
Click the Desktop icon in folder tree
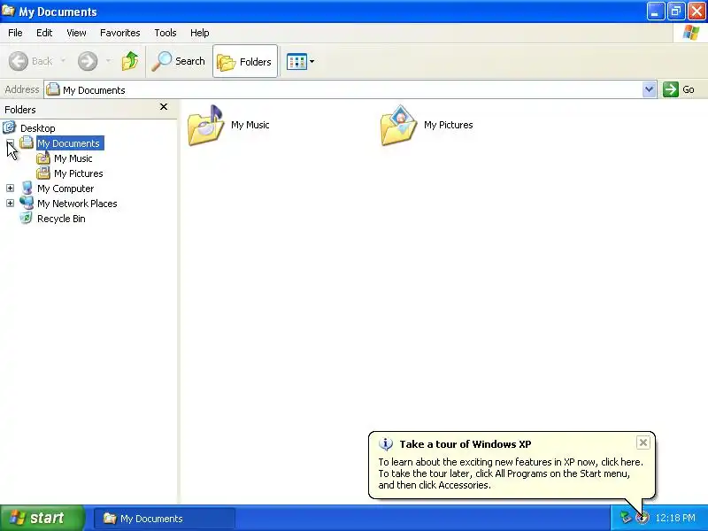10,127
